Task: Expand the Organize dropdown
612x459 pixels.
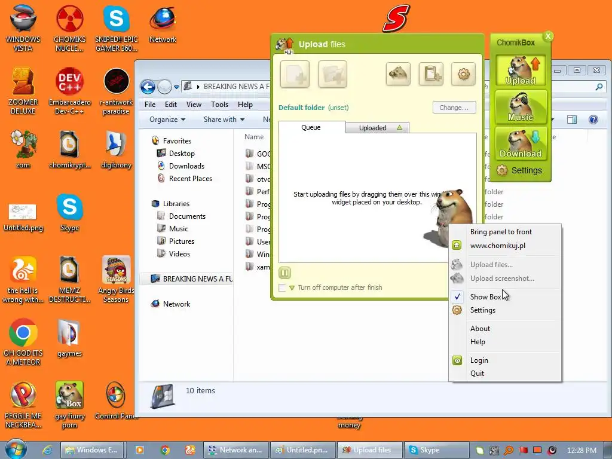Action: [167, 120]
